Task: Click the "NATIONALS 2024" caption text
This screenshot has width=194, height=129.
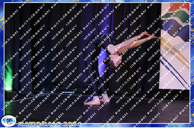Action: coord(49,124)
